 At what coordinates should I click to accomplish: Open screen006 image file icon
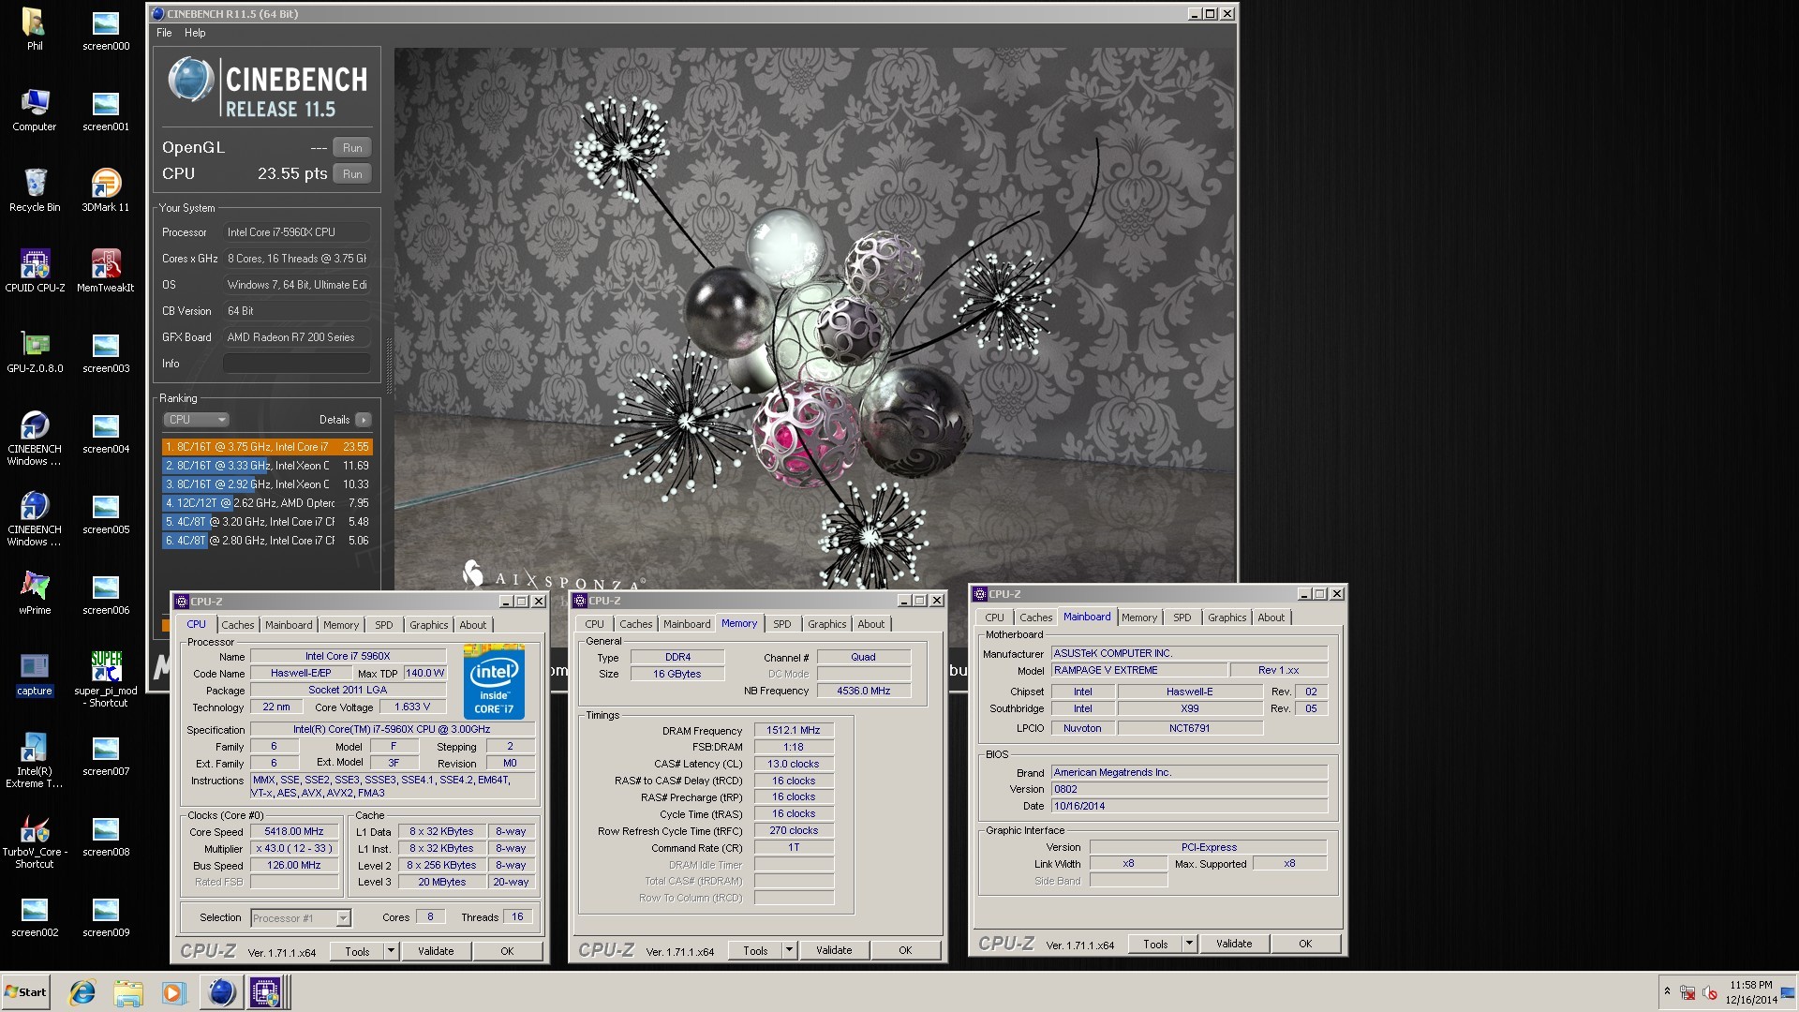(x=106, y=593)
